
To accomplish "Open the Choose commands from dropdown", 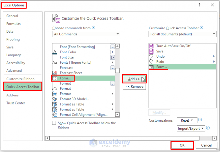I will [x=86, y=34].
